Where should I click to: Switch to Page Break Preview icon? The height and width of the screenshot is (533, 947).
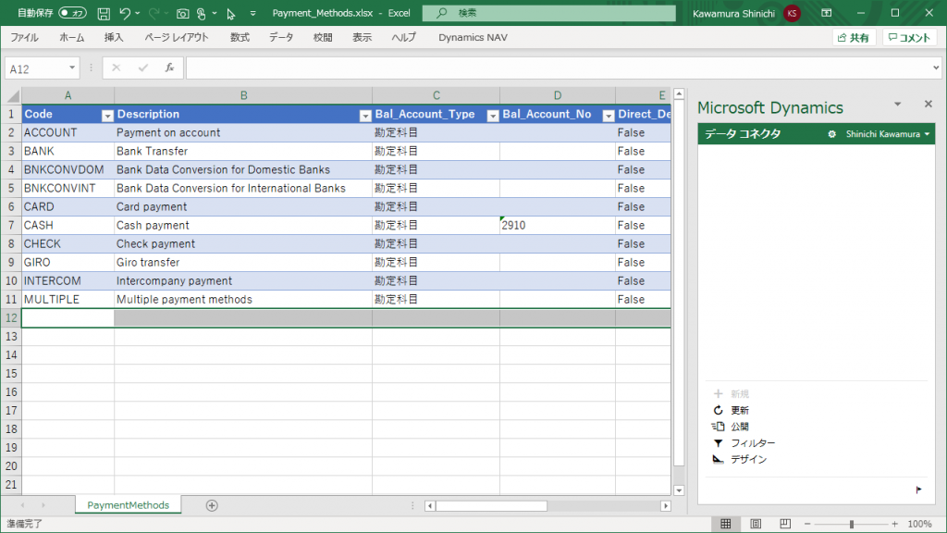[x=785, y=524]
